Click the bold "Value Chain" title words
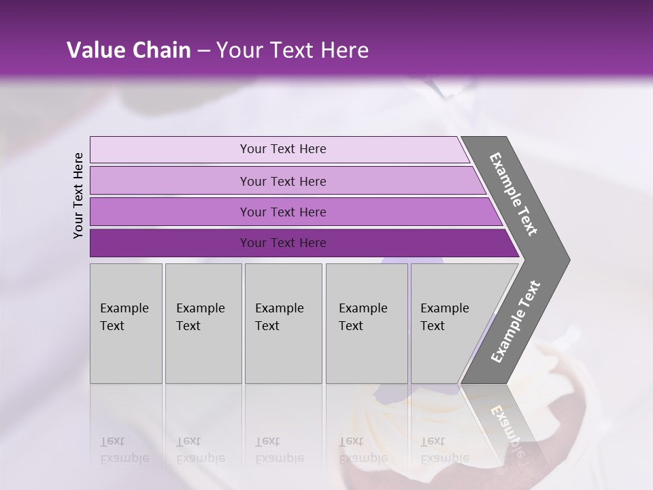653x490 pixels. click(x=129, y=50)
